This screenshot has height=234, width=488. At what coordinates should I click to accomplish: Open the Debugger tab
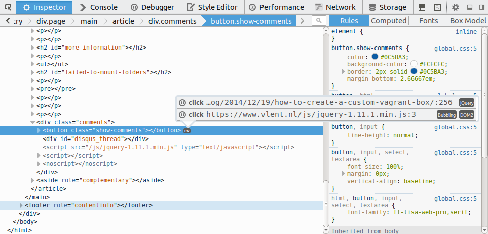(x=152, y=7)
